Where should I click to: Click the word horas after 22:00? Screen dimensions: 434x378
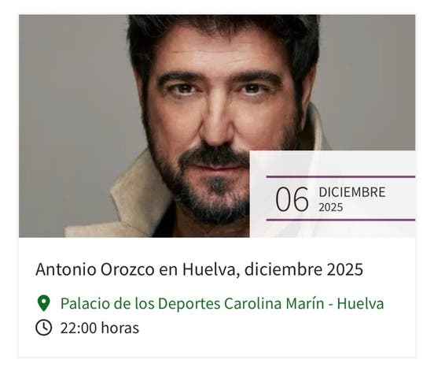[120, 328]
